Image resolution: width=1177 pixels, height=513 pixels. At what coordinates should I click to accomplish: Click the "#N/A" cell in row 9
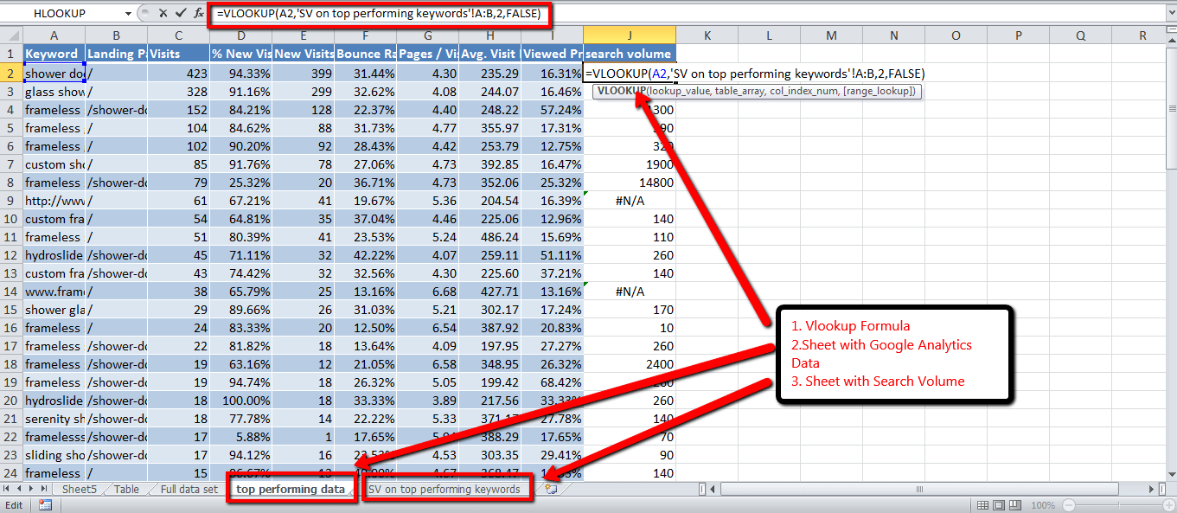[630, 201]
